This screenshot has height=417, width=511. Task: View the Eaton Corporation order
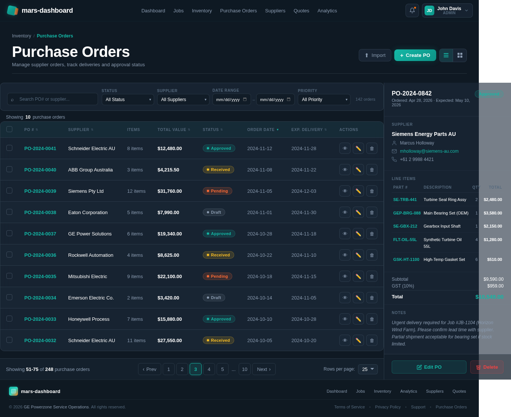[x=345, y=212]
